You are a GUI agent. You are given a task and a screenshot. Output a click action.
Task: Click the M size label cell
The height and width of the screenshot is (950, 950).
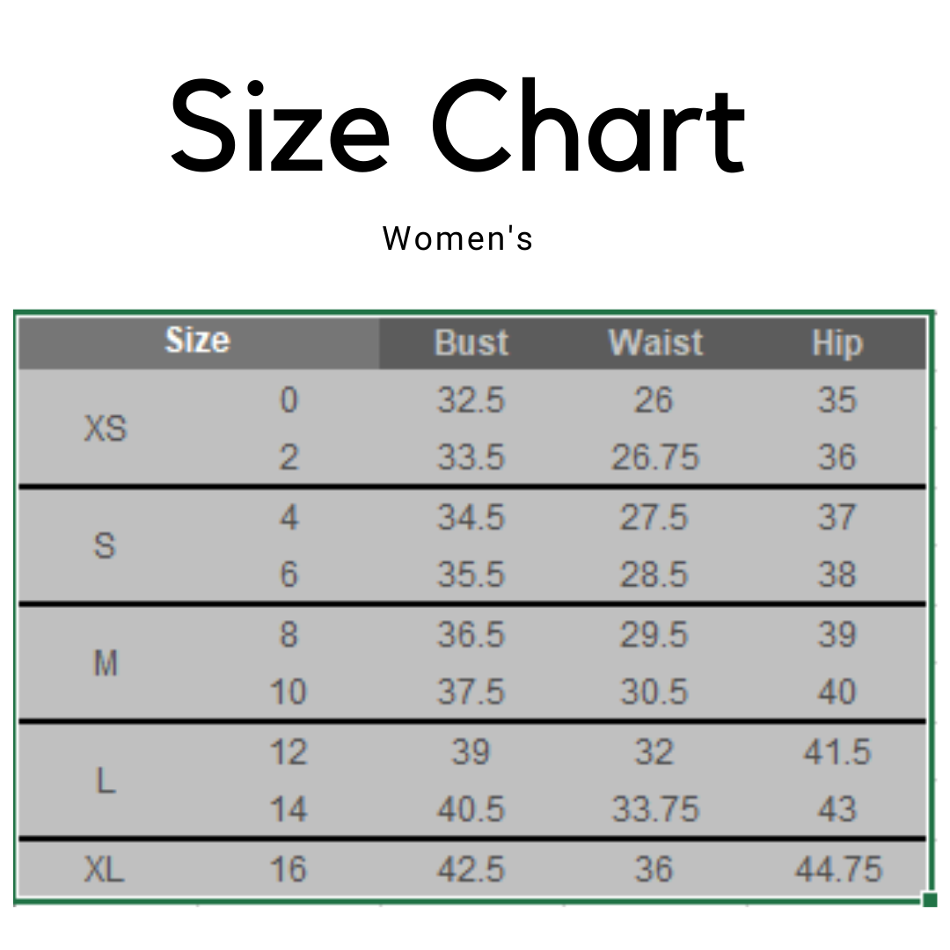[106, 663]
